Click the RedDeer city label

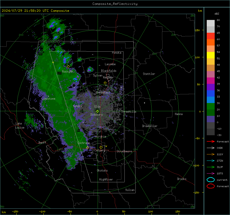tap(108, 77)
